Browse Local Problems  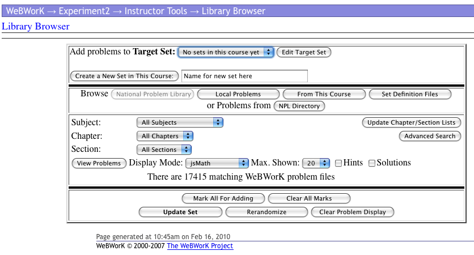[x=238, y=94]
